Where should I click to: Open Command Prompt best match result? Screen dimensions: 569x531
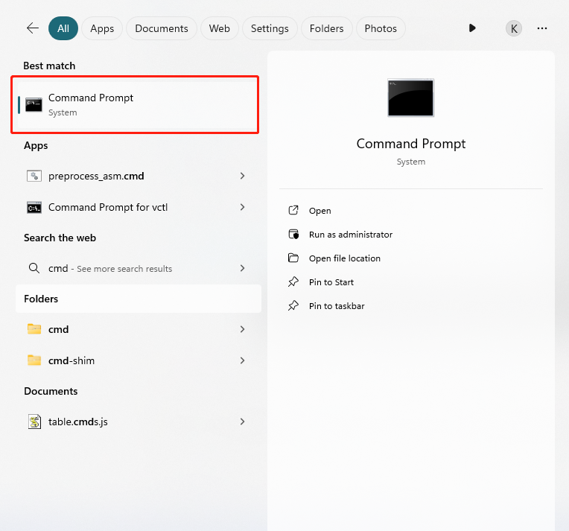click(135, 104)
